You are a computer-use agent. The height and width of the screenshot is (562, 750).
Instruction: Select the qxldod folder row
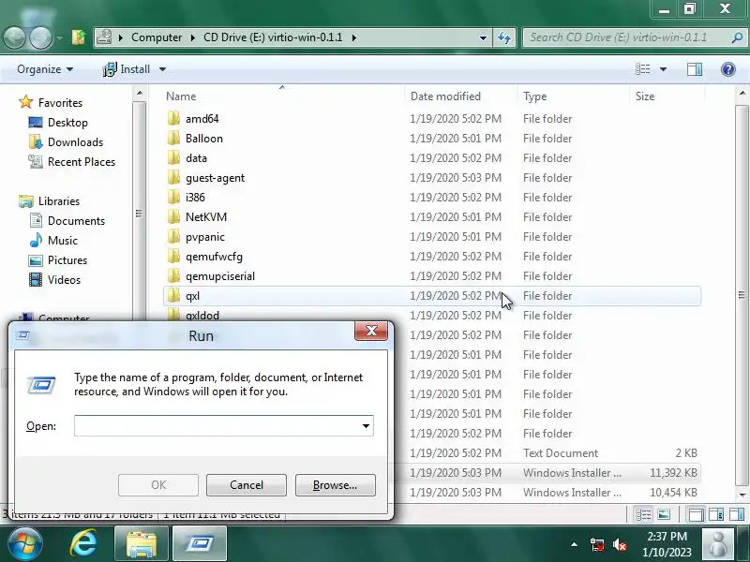(432, 316)
